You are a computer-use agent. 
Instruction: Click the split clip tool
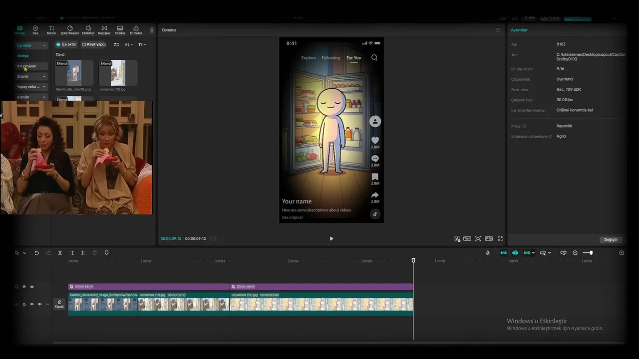[x=60, y=253]
